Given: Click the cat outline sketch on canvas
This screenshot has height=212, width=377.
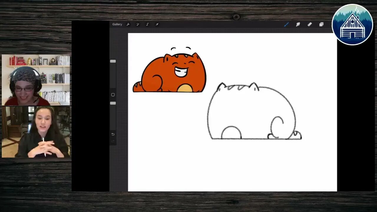Looking at the screenshot, I should [x=254, y=111].
